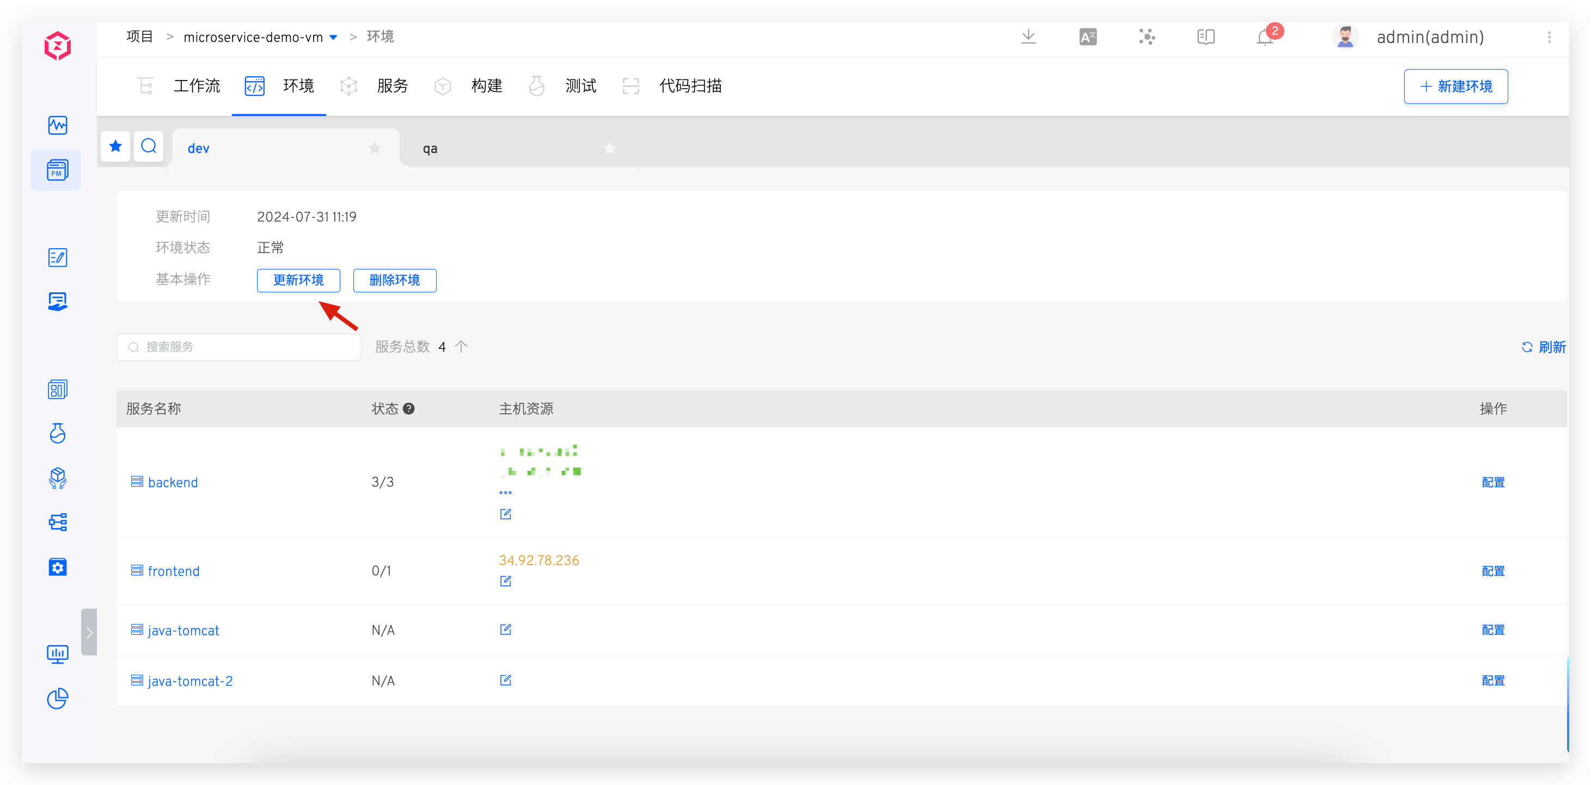Open the pie chart sidebar icon
The image size is (1591, 785).
(x=57, y=698)
